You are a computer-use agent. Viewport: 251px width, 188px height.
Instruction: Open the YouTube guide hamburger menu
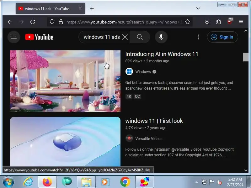(x=14, y=37)
